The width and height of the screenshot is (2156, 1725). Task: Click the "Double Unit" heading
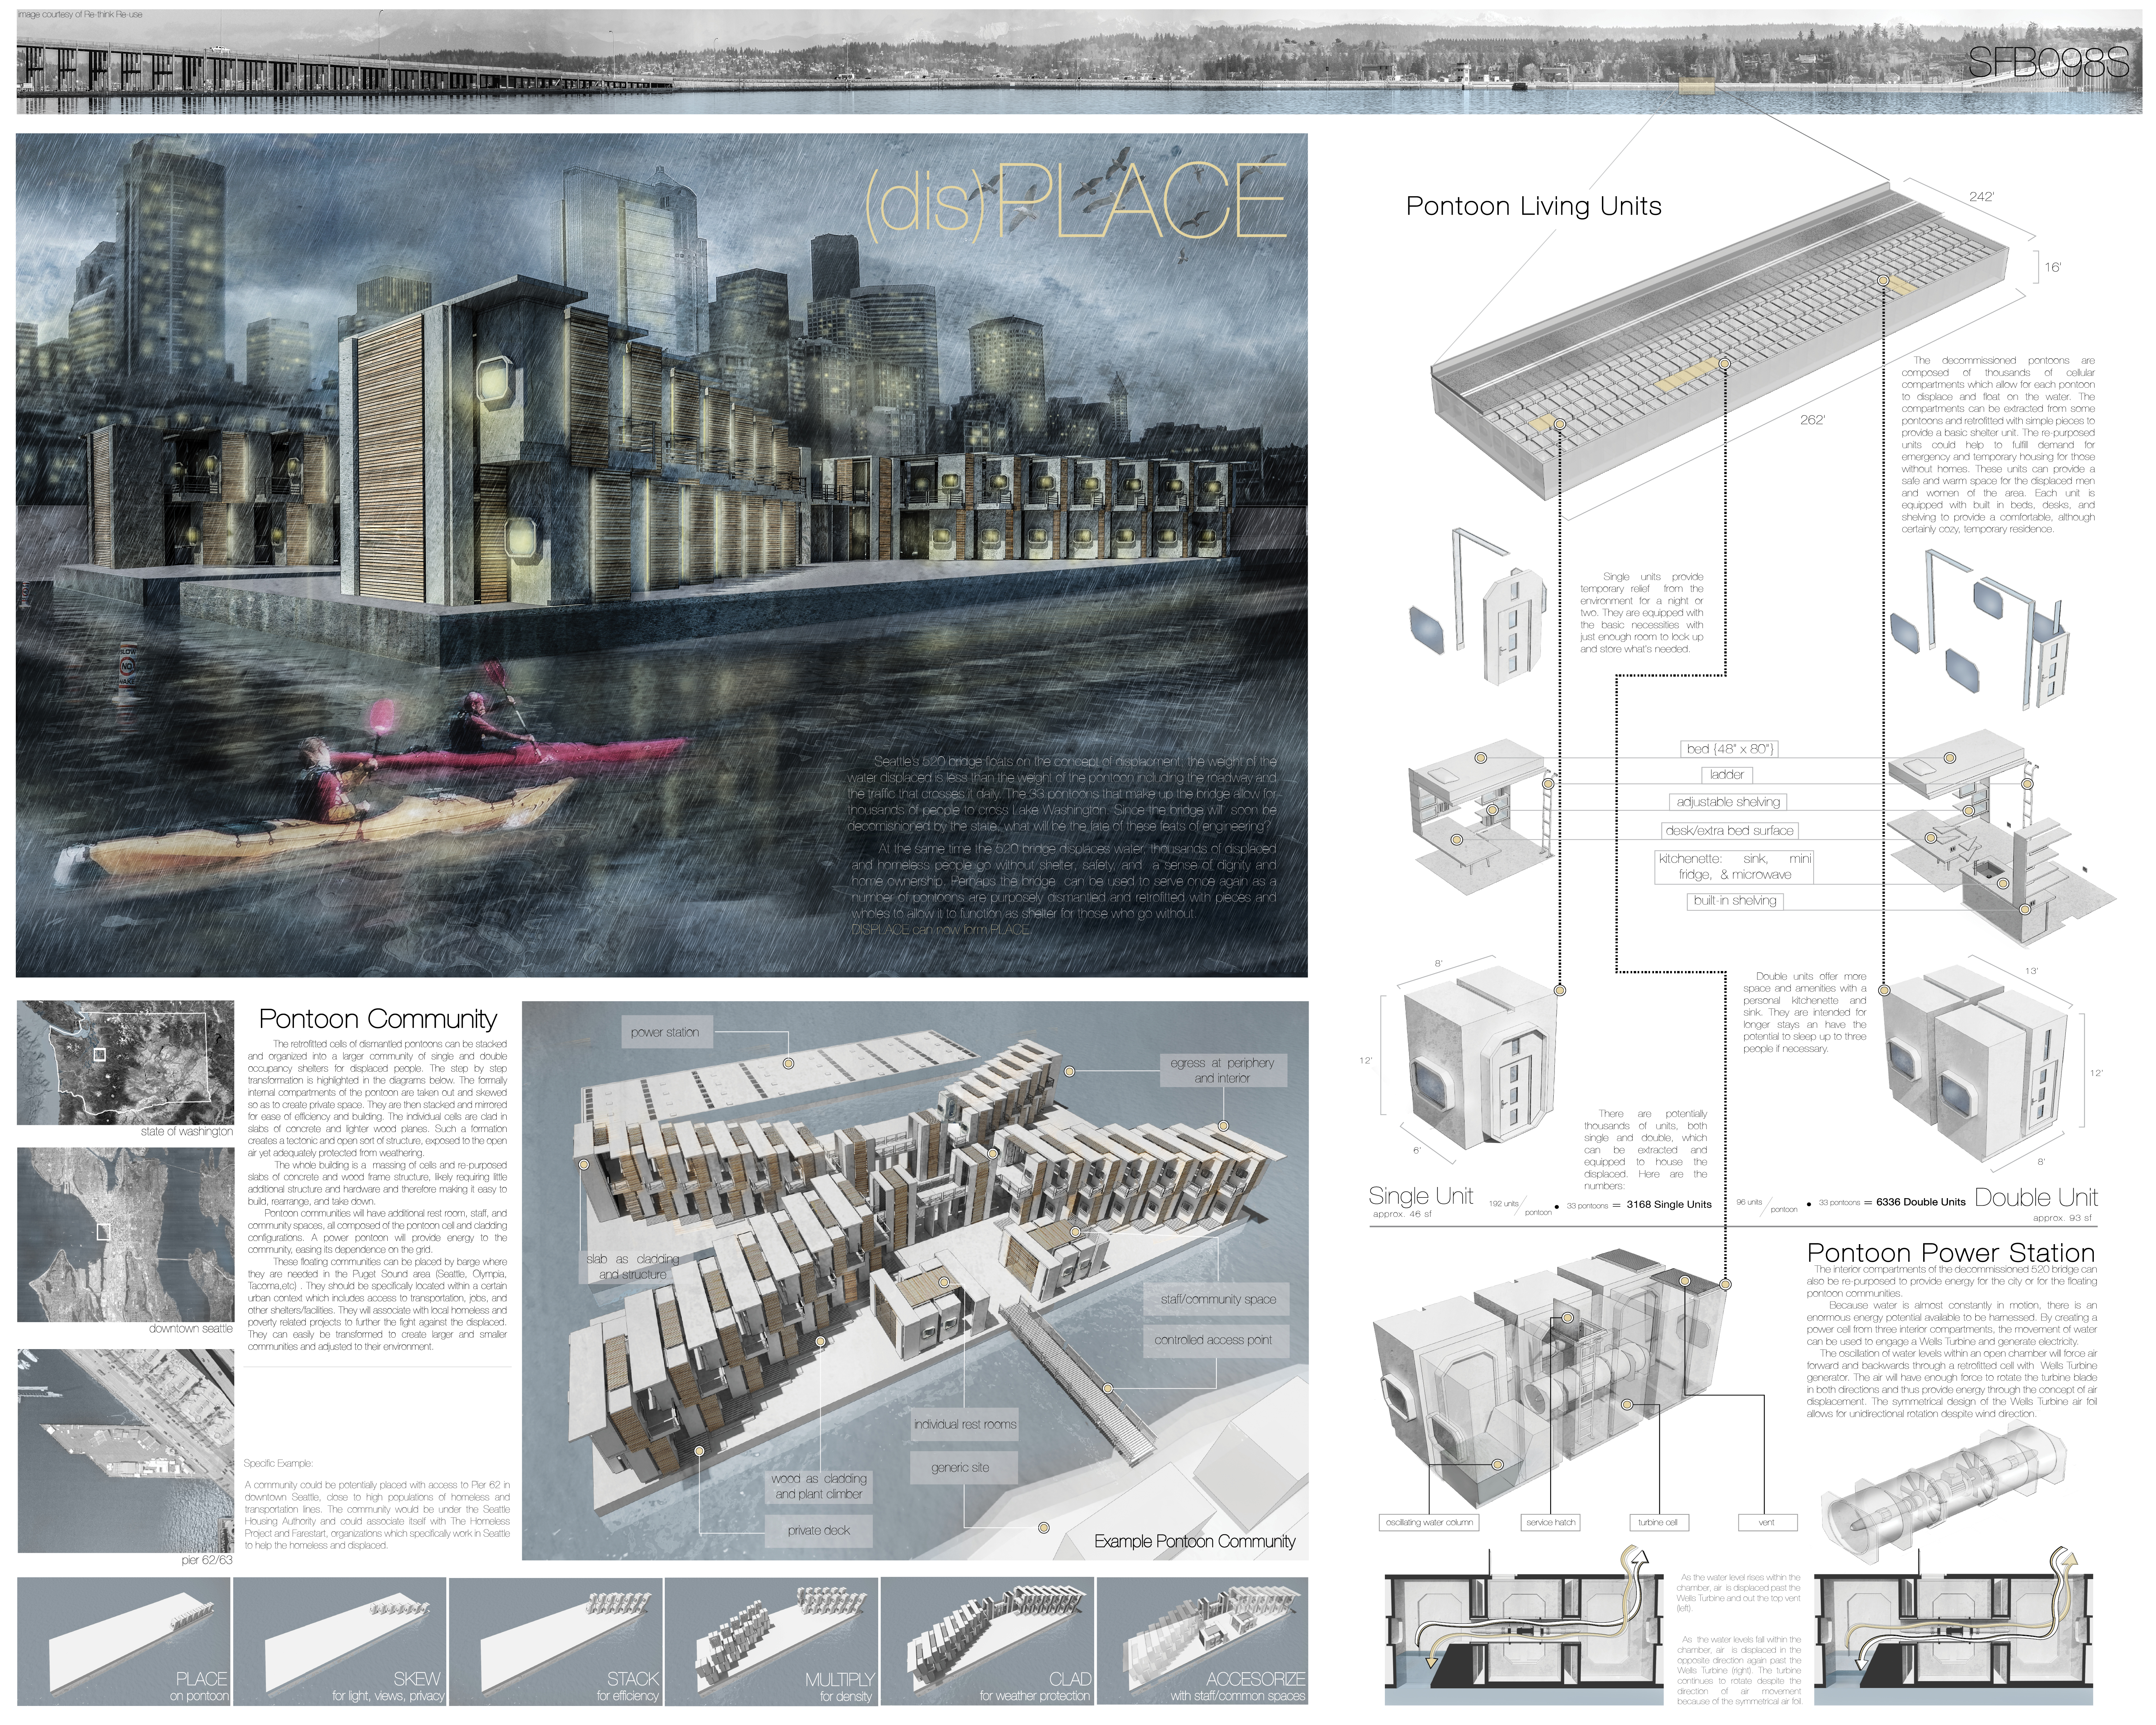(x=2036, y=1198)
